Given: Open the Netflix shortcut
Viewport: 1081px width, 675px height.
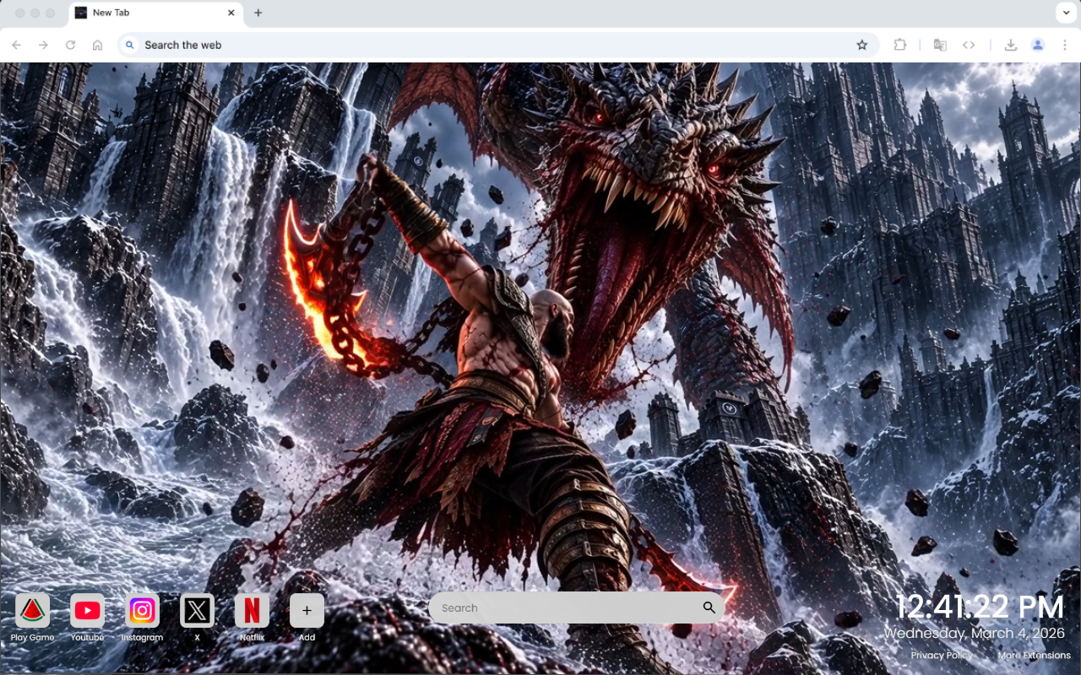Looking at the screenshot, I should coord(252,610).
